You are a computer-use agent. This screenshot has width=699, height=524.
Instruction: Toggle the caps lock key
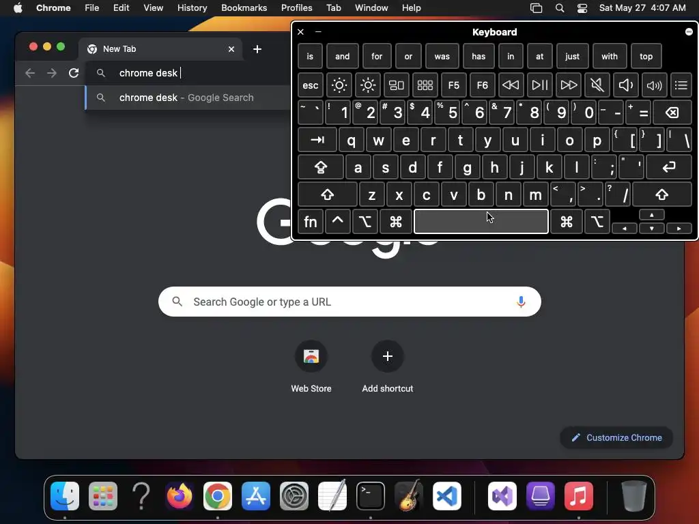(321, 167)
